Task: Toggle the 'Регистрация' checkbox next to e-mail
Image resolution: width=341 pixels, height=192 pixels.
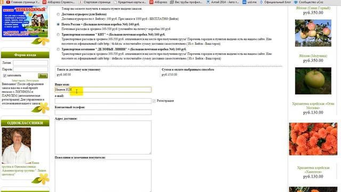Action: [x=154, y=101]
